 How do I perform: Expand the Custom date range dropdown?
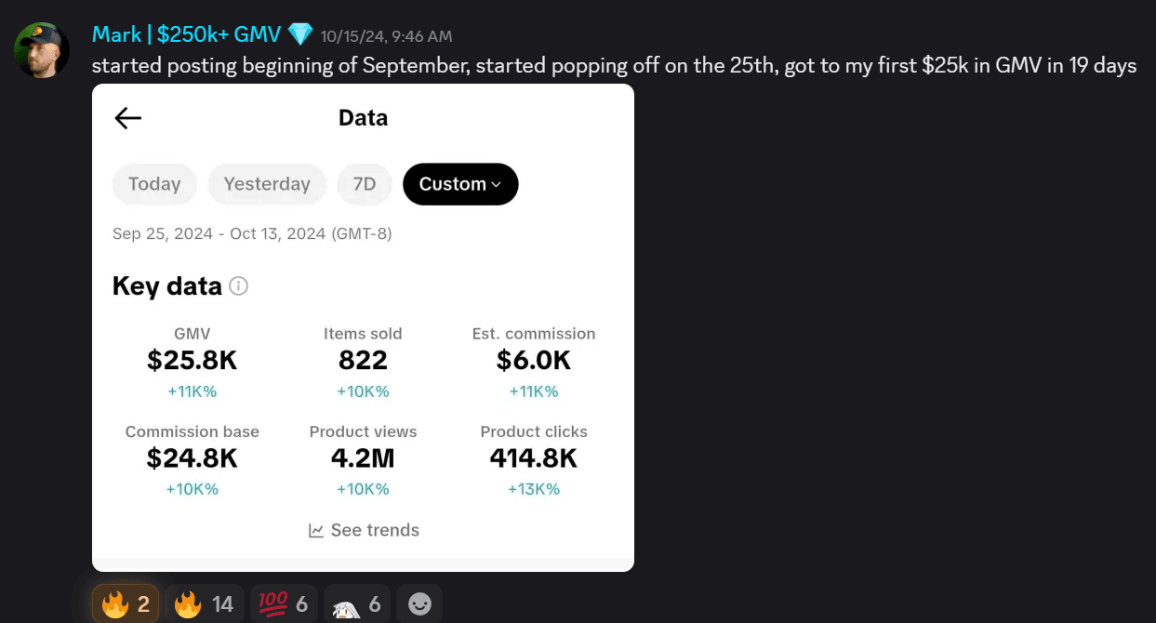(x=460, y=184)
